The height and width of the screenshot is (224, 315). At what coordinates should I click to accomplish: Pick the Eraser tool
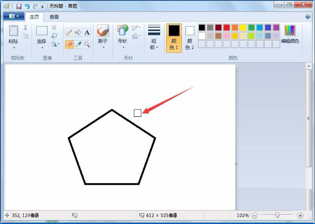coord(69,44)
